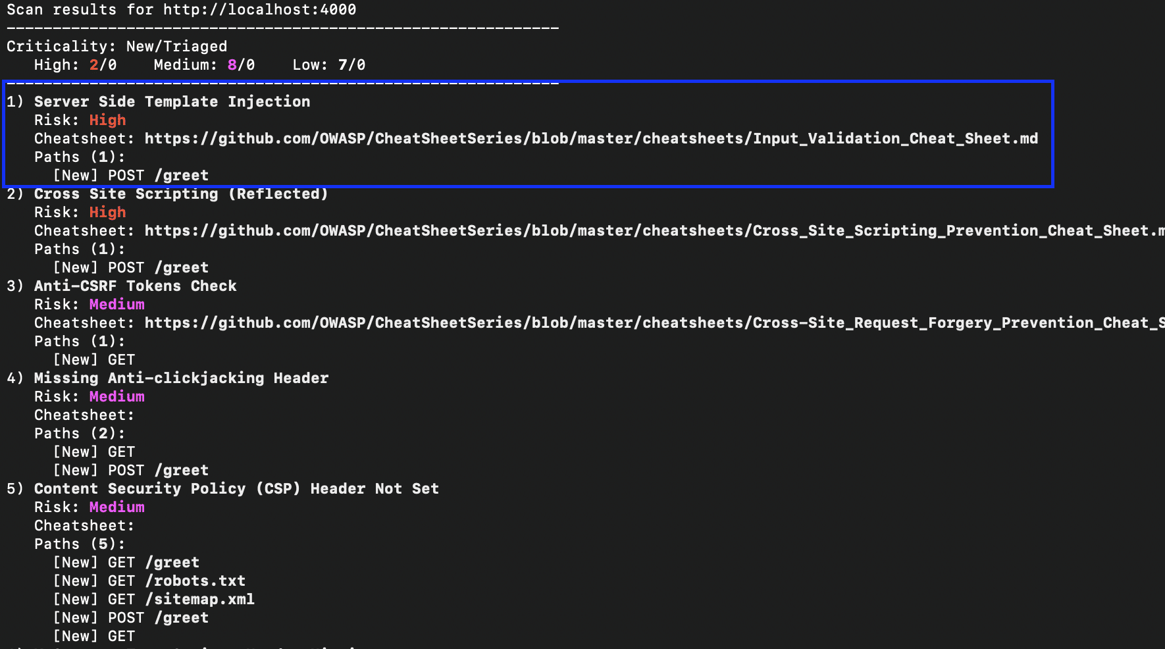Select the Cross Site Scripting (Reflected) heading
The image size is (1165, 649).
[181, 194]
